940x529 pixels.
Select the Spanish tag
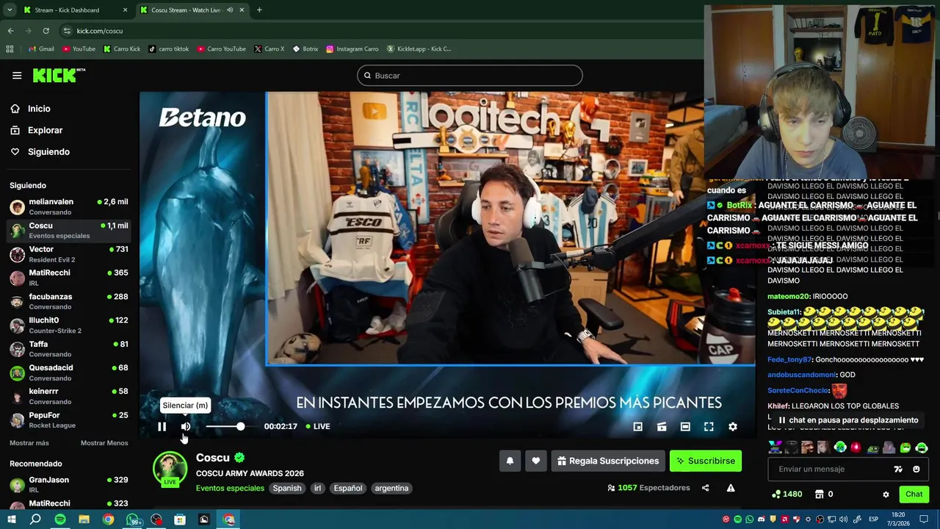[x=287, y=488]
